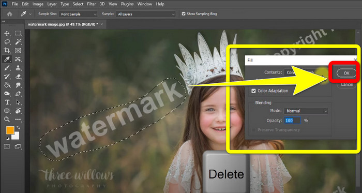The width and height of the screenshot is (362, 193).
Task: Go to the Home screen
Action: [x=9, y=14]
